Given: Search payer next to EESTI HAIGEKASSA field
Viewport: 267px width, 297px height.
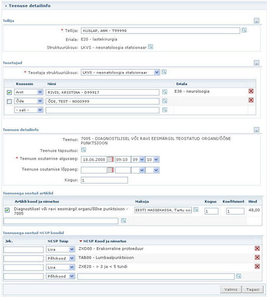Looking at the screenshot, I should [196, 210].
